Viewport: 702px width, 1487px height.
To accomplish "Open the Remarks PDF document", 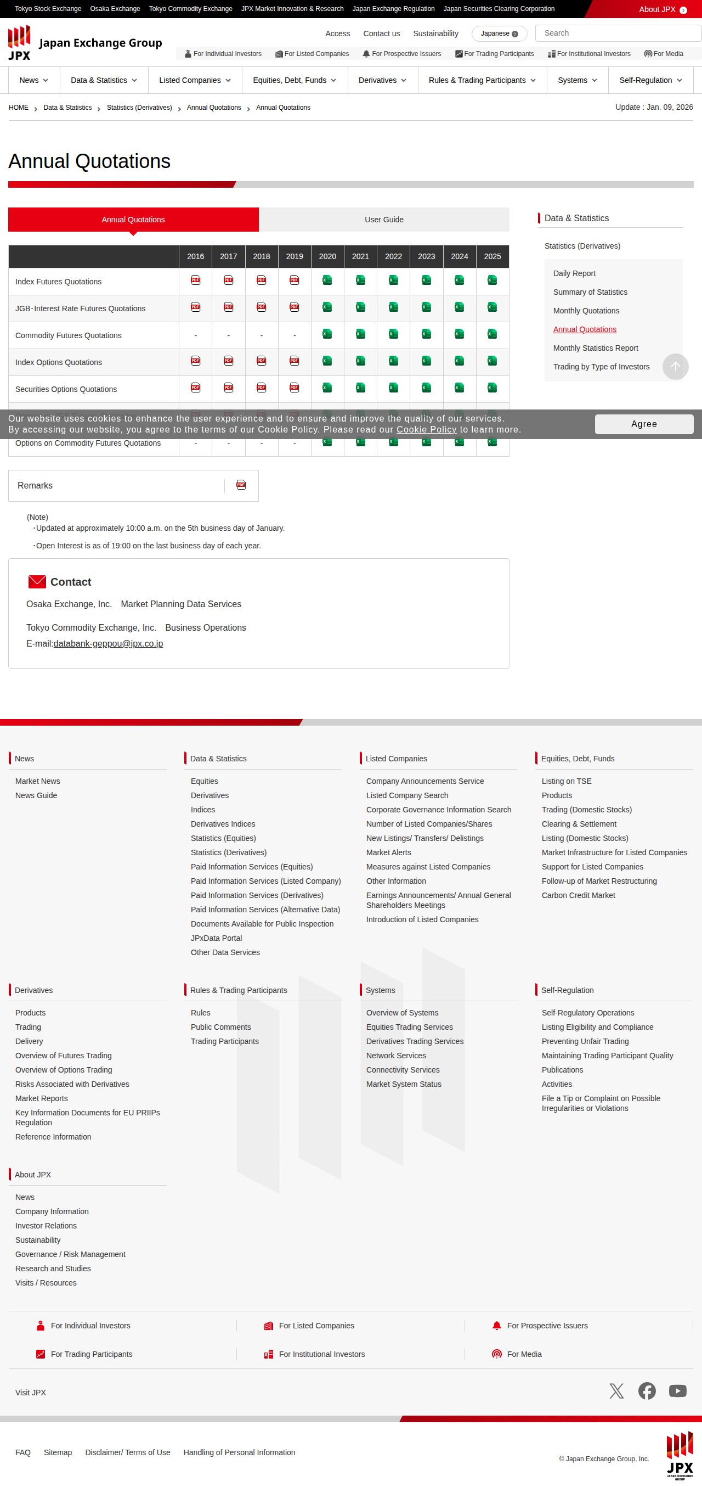I will pos(241,485).
